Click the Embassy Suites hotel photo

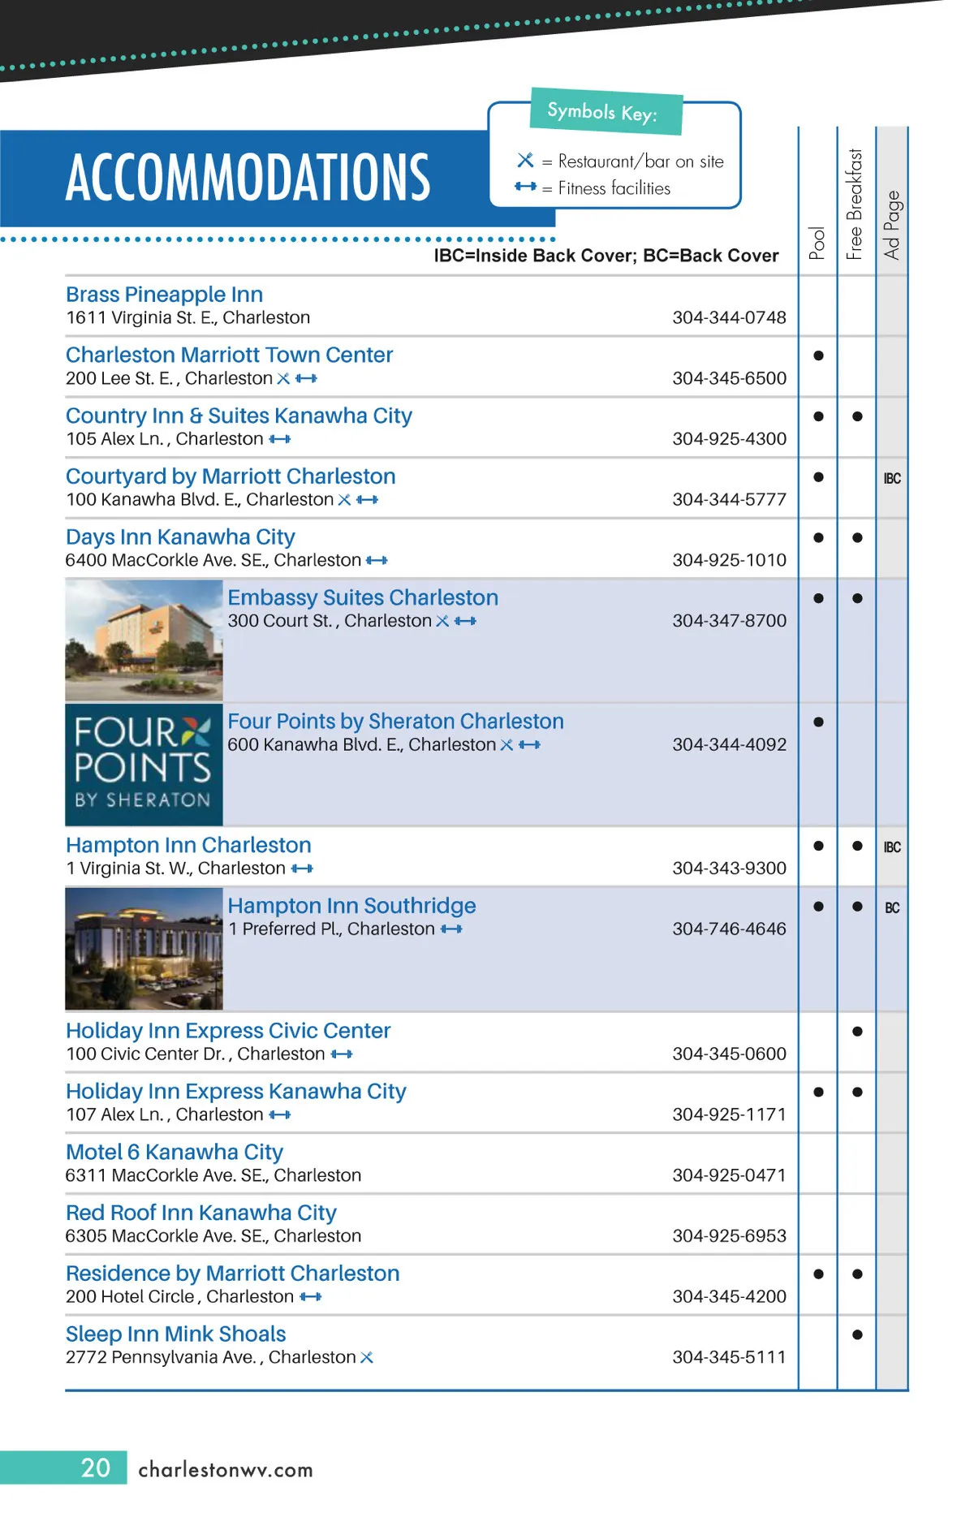[144, 640]
